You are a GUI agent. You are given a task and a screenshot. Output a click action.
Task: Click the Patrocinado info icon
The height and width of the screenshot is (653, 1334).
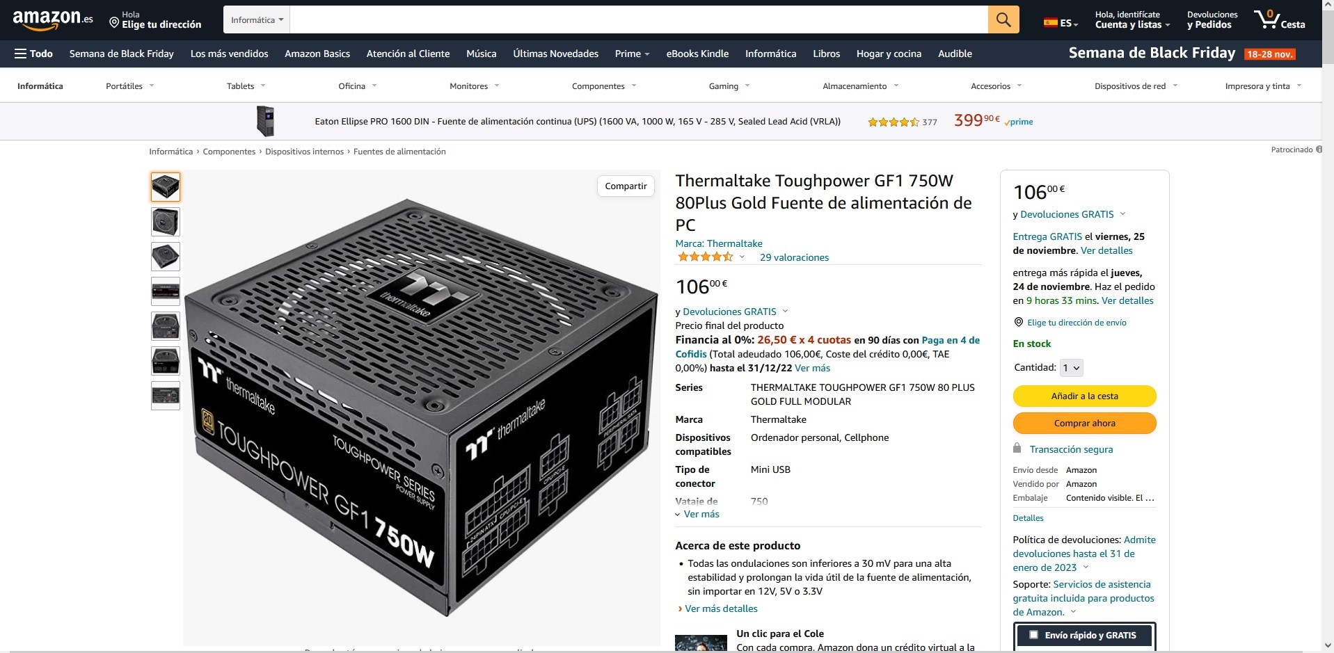[x=1319, y=150]
